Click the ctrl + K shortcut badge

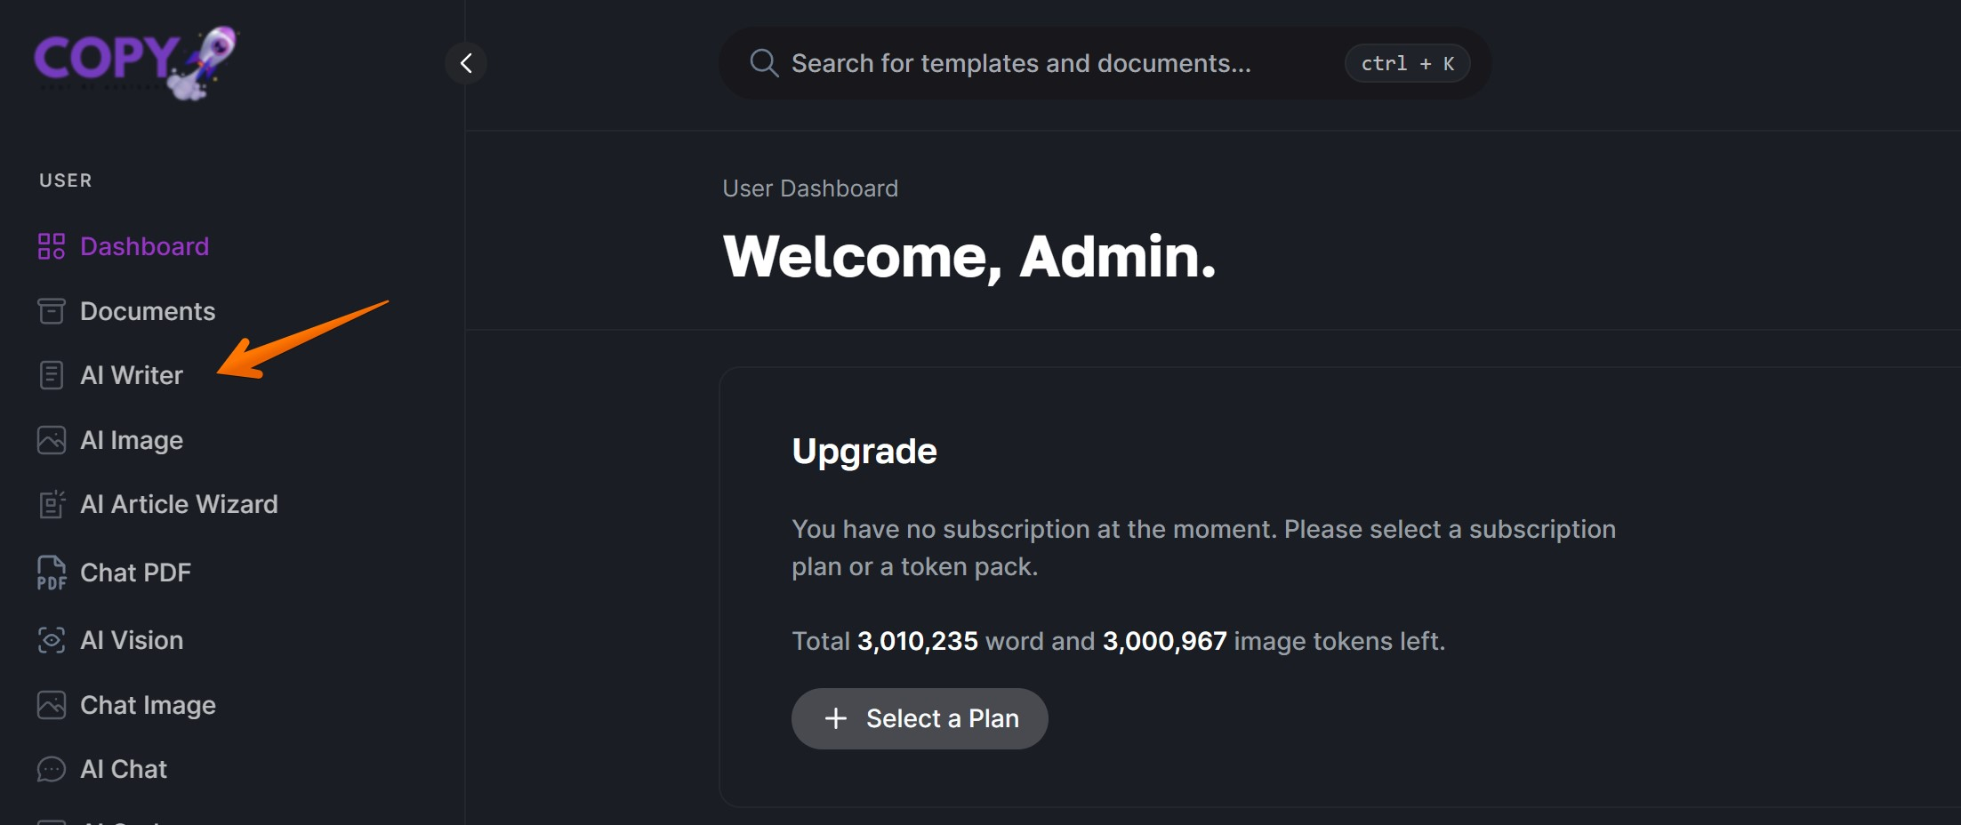pos(1407,63)
